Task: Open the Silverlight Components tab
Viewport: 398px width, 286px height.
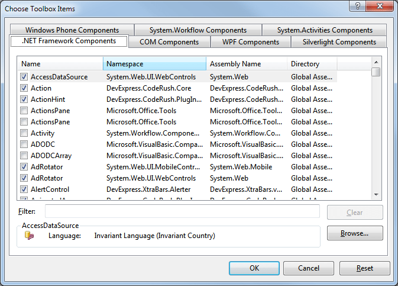Action: (339, 41)
